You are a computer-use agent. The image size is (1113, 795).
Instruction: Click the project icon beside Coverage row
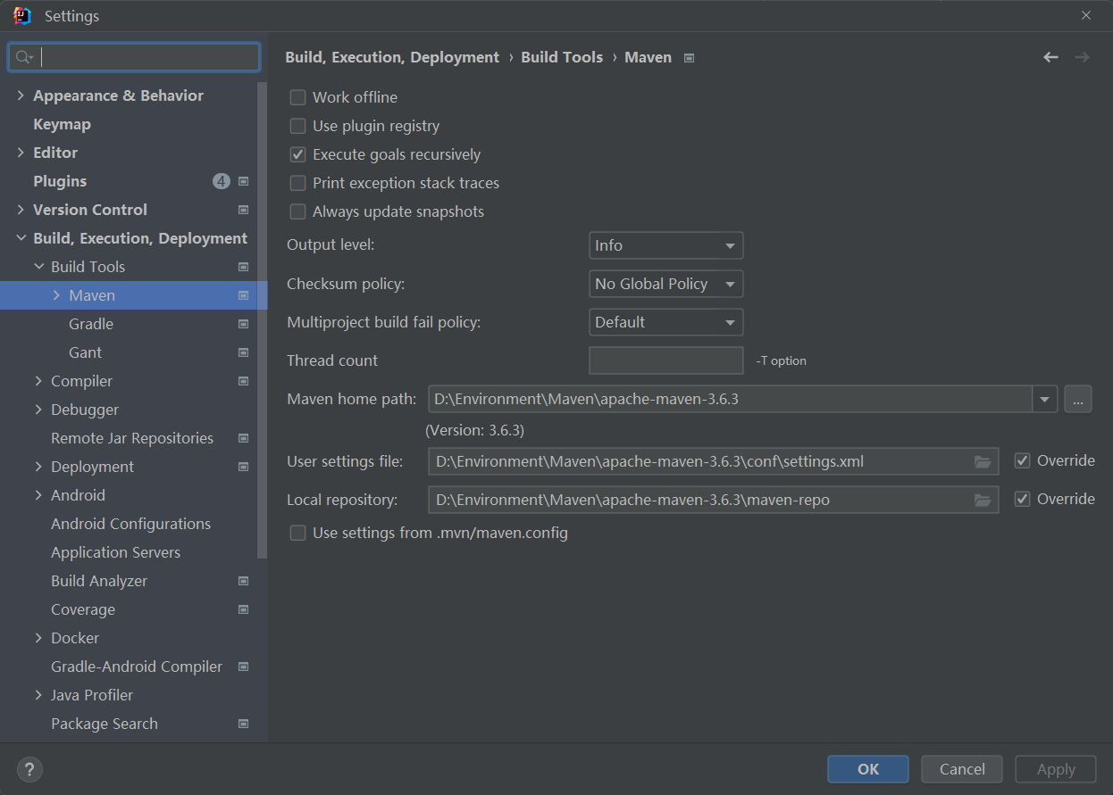243,609
